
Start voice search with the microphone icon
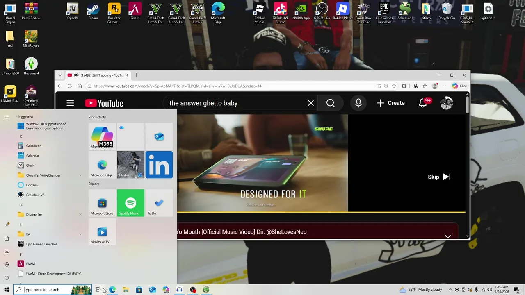pos(358,103)
